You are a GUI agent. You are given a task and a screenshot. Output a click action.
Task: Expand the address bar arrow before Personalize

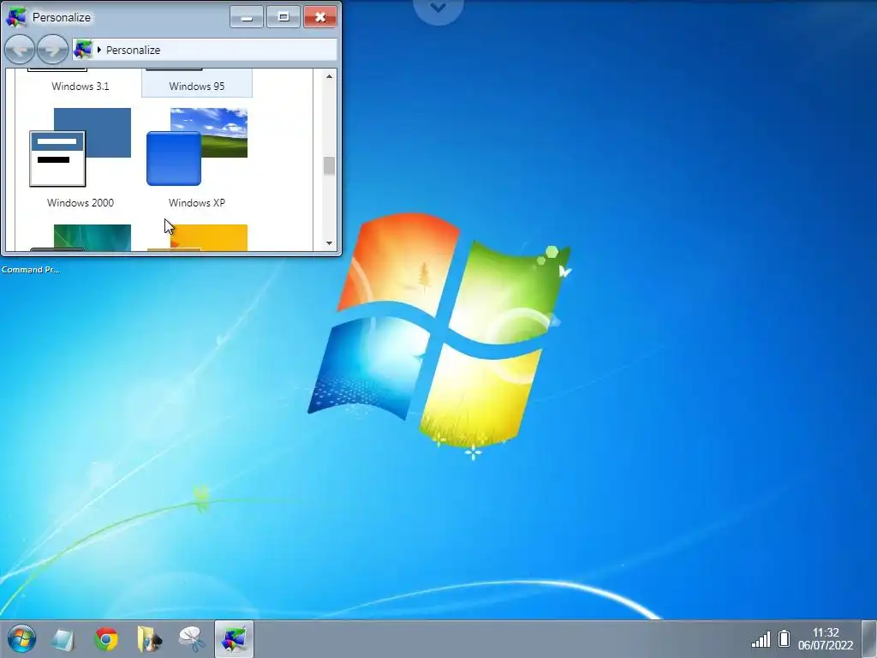click(x=99, y=50)
